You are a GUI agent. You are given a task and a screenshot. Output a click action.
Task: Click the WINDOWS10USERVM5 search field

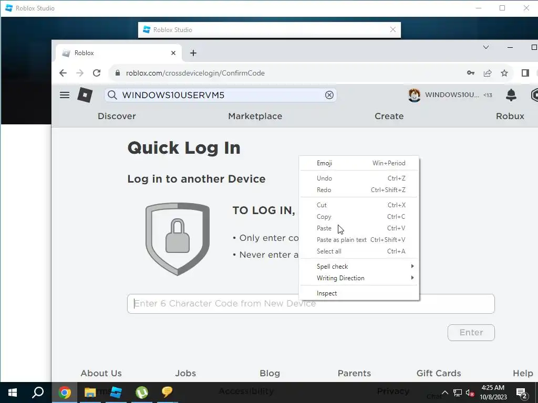(x=221, y=95)
